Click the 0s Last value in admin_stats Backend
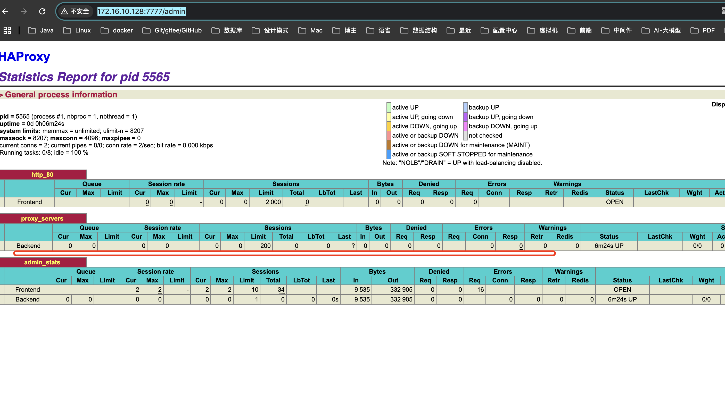Image resolution: width=725 pixels, height=402 pixels. point(335,299)
